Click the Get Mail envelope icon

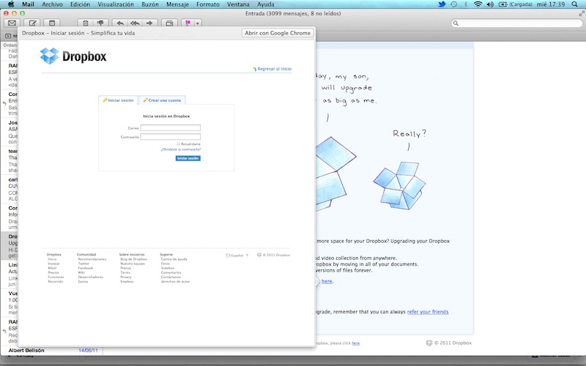click(x=12, y=23)
